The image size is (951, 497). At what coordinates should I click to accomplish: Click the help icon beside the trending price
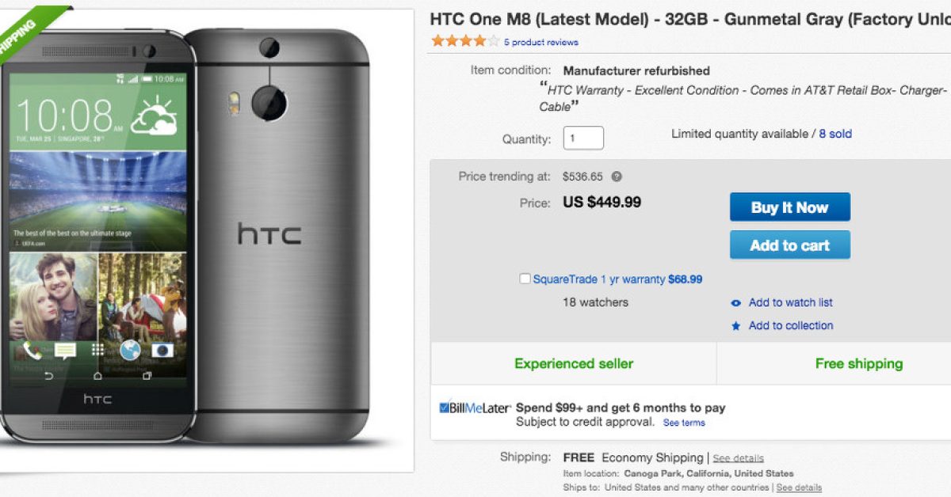(617, 176)
